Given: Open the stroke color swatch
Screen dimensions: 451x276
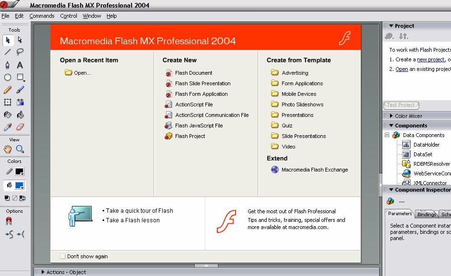Looking at the screenshot, I should pyautogui.click(x=20, y=172).
